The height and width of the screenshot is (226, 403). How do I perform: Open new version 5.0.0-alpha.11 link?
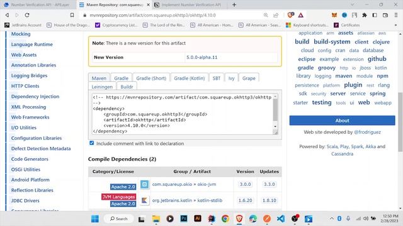point(201,57)
